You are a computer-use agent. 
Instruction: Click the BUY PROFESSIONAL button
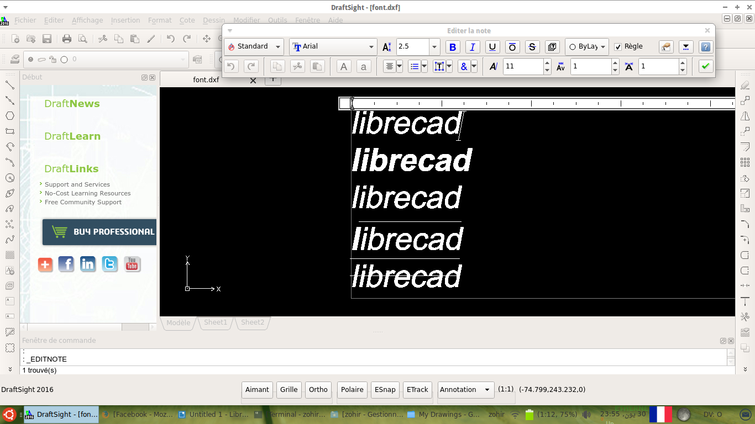point(99,232)
